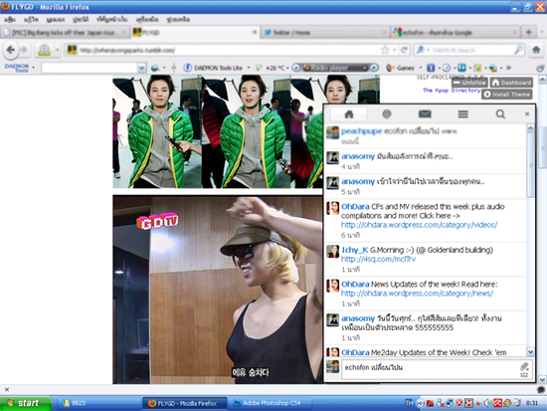This screenshot has height=411, width=547.
Task: Click the DAEMON Tools Lite toolbar button
Action: [214, 68]
